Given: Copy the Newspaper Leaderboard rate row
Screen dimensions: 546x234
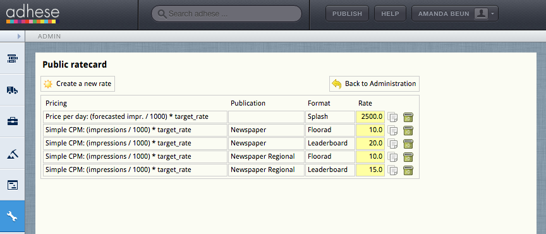Looking at the screenshot, I should click(x=393, y=144).
